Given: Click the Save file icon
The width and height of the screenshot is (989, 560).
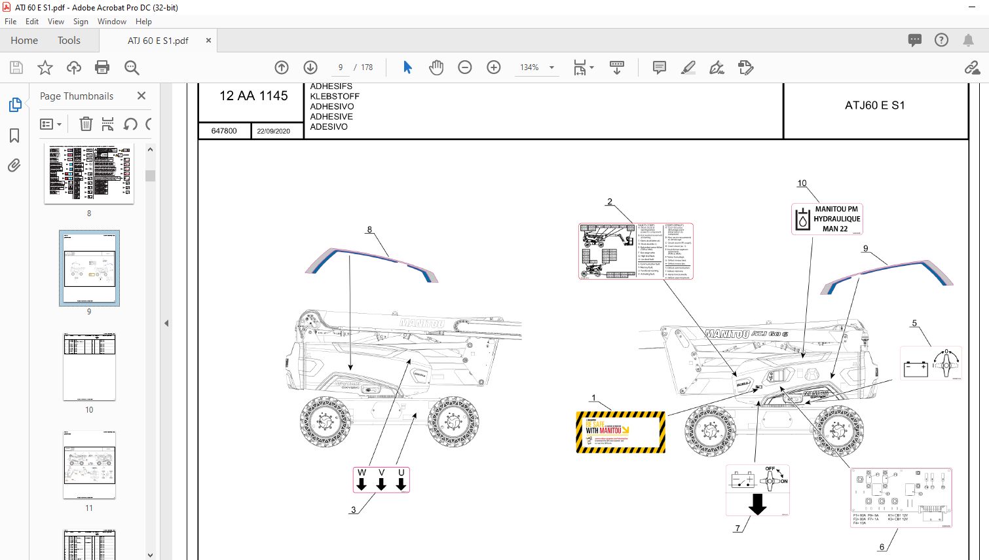Looking at the screenshot, I should 16,67.
